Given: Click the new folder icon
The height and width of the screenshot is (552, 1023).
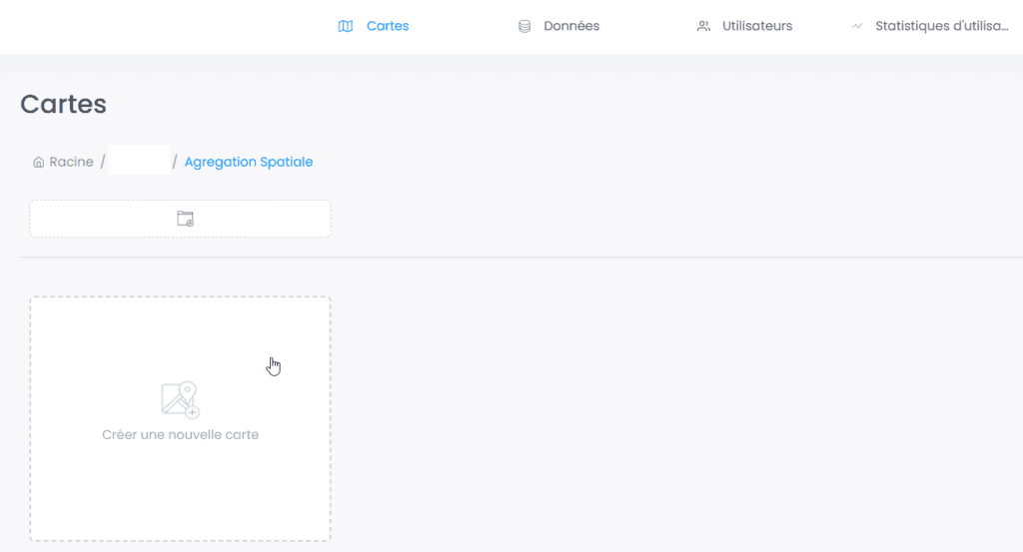Looking at the screenshot, I should 185,219.
